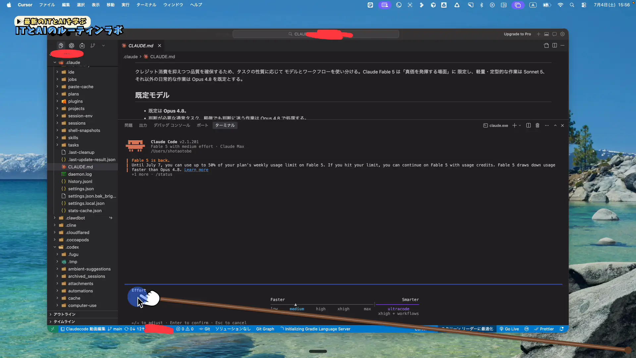636x358 pixels.
Task: Open the Explorer view icon in sidebar header
Action: pos(61,45)
